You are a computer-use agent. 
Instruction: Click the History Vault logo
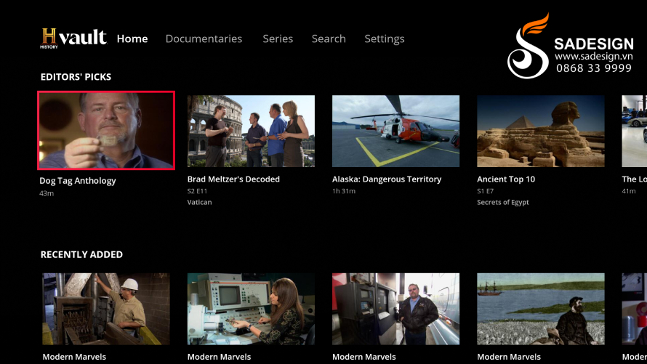74,39
